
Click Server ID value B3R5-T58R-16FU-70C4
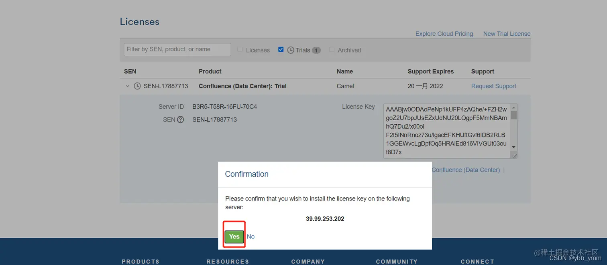coord(224,107)
